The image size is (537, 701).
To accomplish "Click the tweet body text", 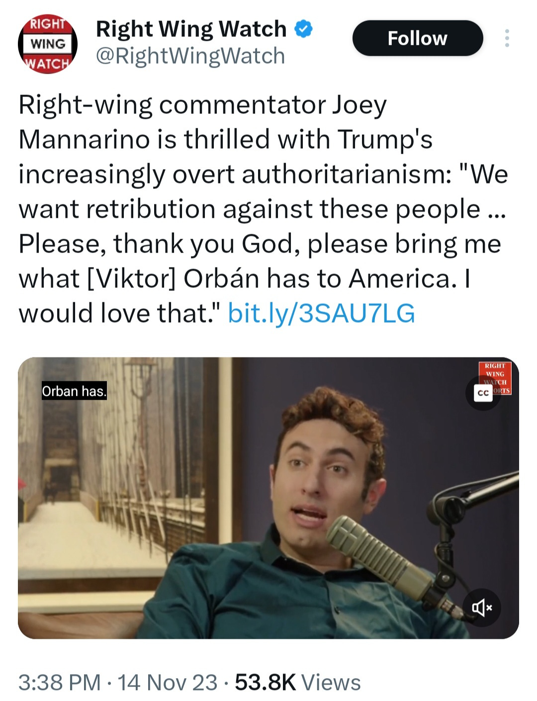I will point(264,209).
